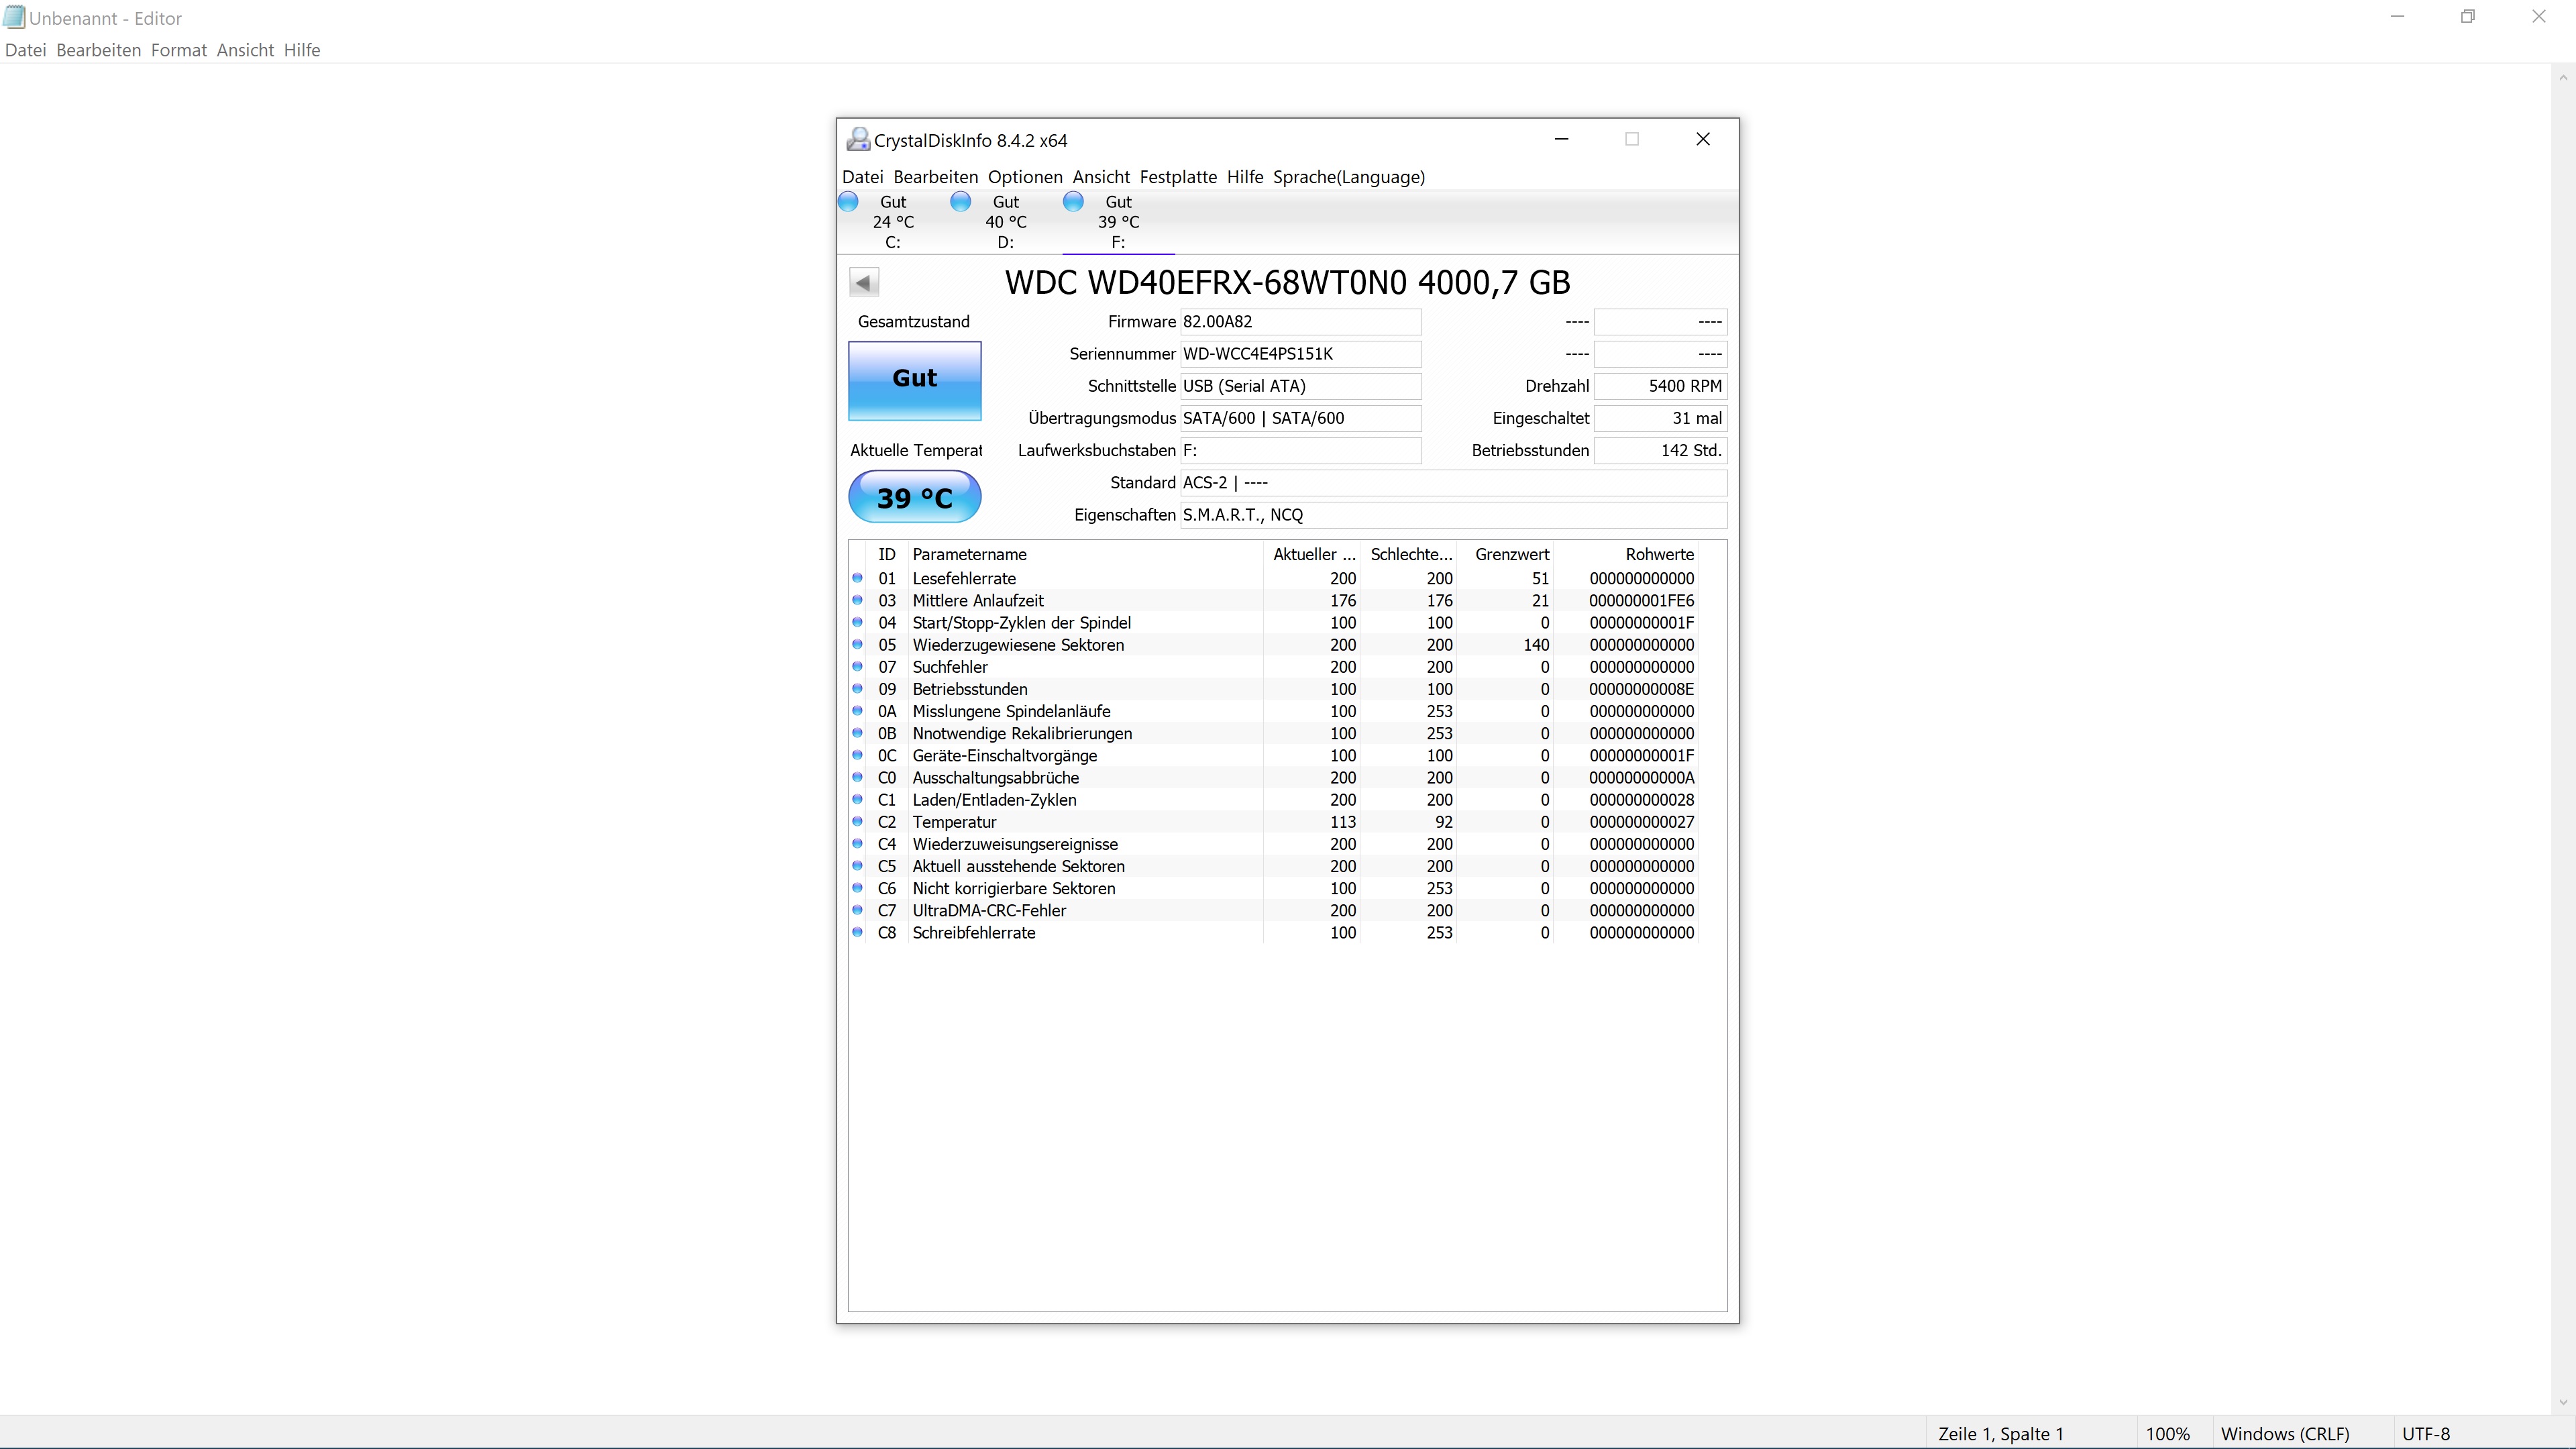Click status dot for Aktuell ausstehende Sektoren
Screen dimensions: 2576x1449
click(x=857, y=866)
